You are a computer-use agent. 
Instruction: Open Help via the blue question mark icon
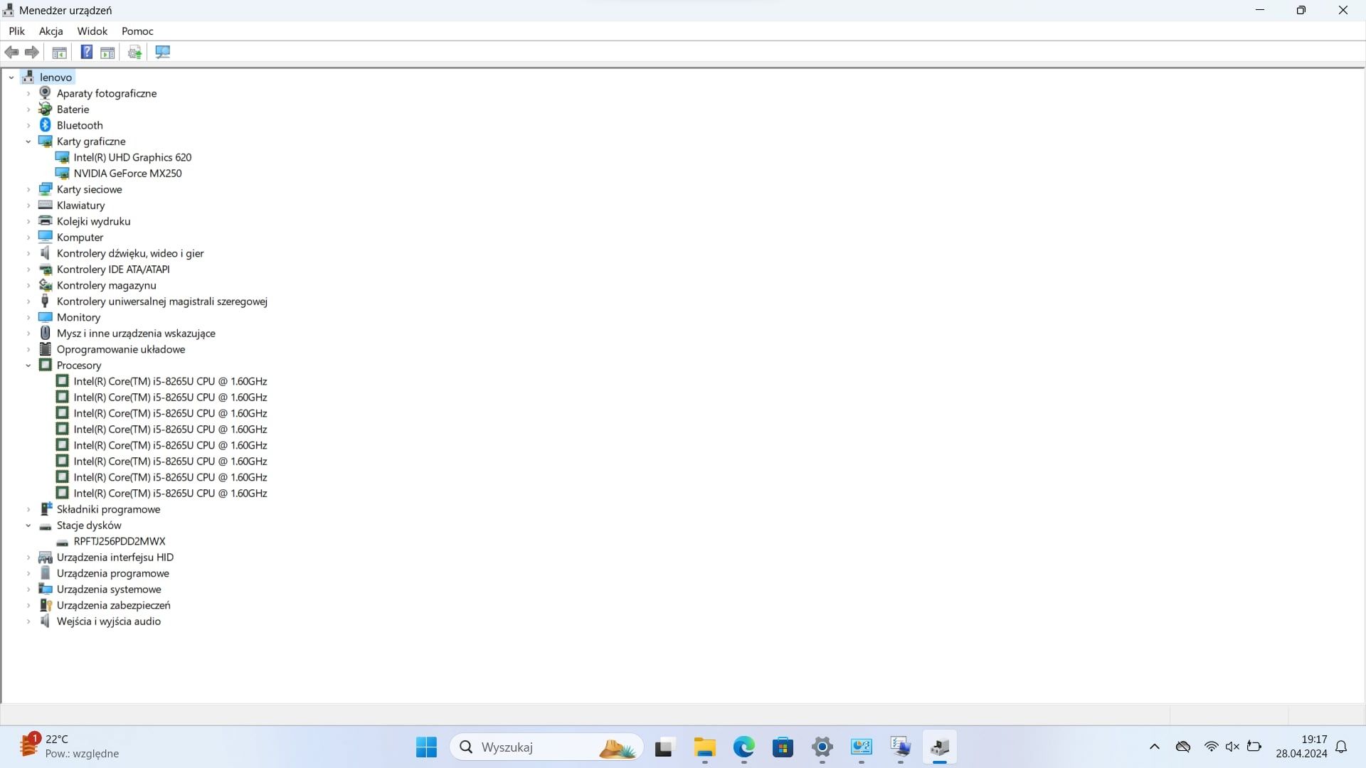[x=87, y=52]
